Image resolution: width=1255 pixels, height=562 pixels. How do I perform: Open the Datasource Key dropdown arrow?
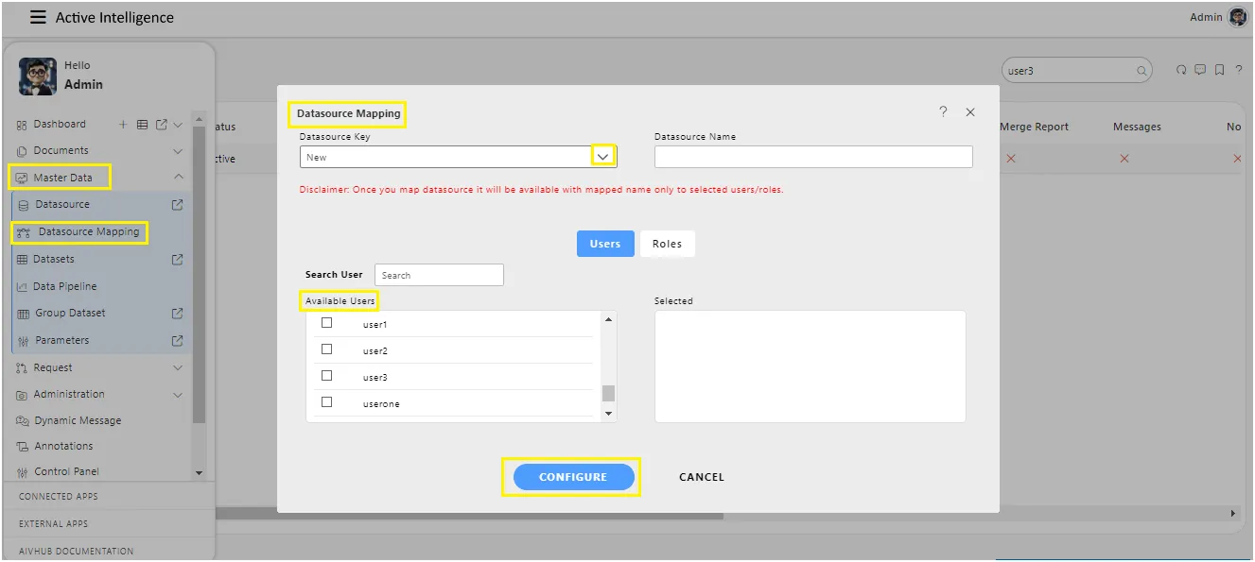pyautogui.click(x=603, y=157)
